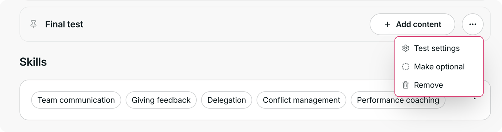Click the pin icon beside Final test
The height and width of the screenshot is (132, 502).
click(x=33, y=24)
